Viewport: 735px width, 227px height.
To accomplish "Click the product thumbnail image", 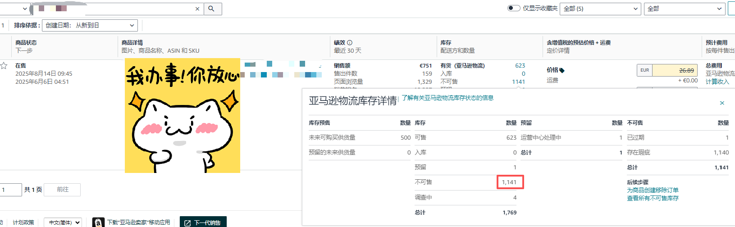I will (183, 115).
